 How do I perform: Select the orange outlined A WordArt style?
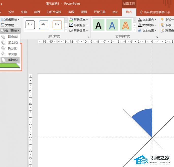pyautogui.click(x=125, y=25)
